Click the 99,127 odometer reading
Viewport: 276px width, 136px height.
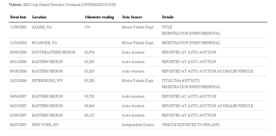pos(89,115)
